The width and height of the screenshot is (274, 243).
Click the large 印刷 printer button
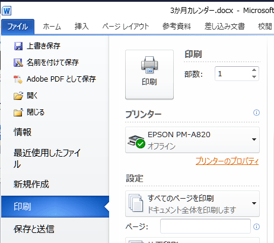tap(149, 74)
